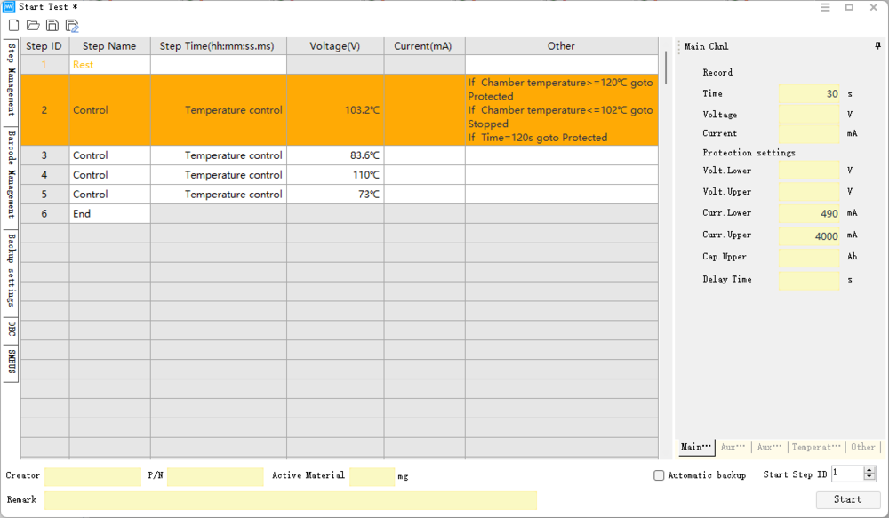
Task: Click the Save icon in toolbar
Action: (52, 26)
